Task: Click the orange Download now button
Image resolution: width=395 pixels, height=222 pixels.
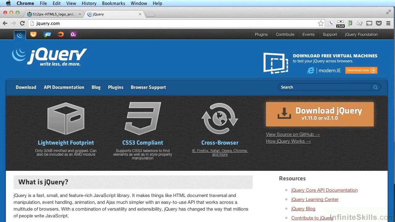Action: (361, 70)
